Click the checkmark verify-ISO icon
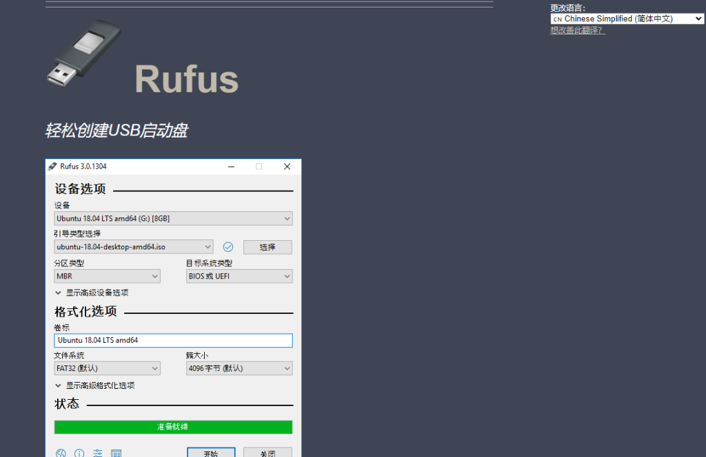The image size is (706, 457). 228,246
